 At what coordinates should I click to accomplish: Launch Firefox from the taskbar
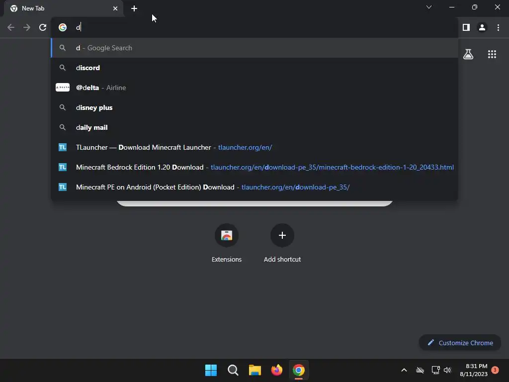point(276,370)
